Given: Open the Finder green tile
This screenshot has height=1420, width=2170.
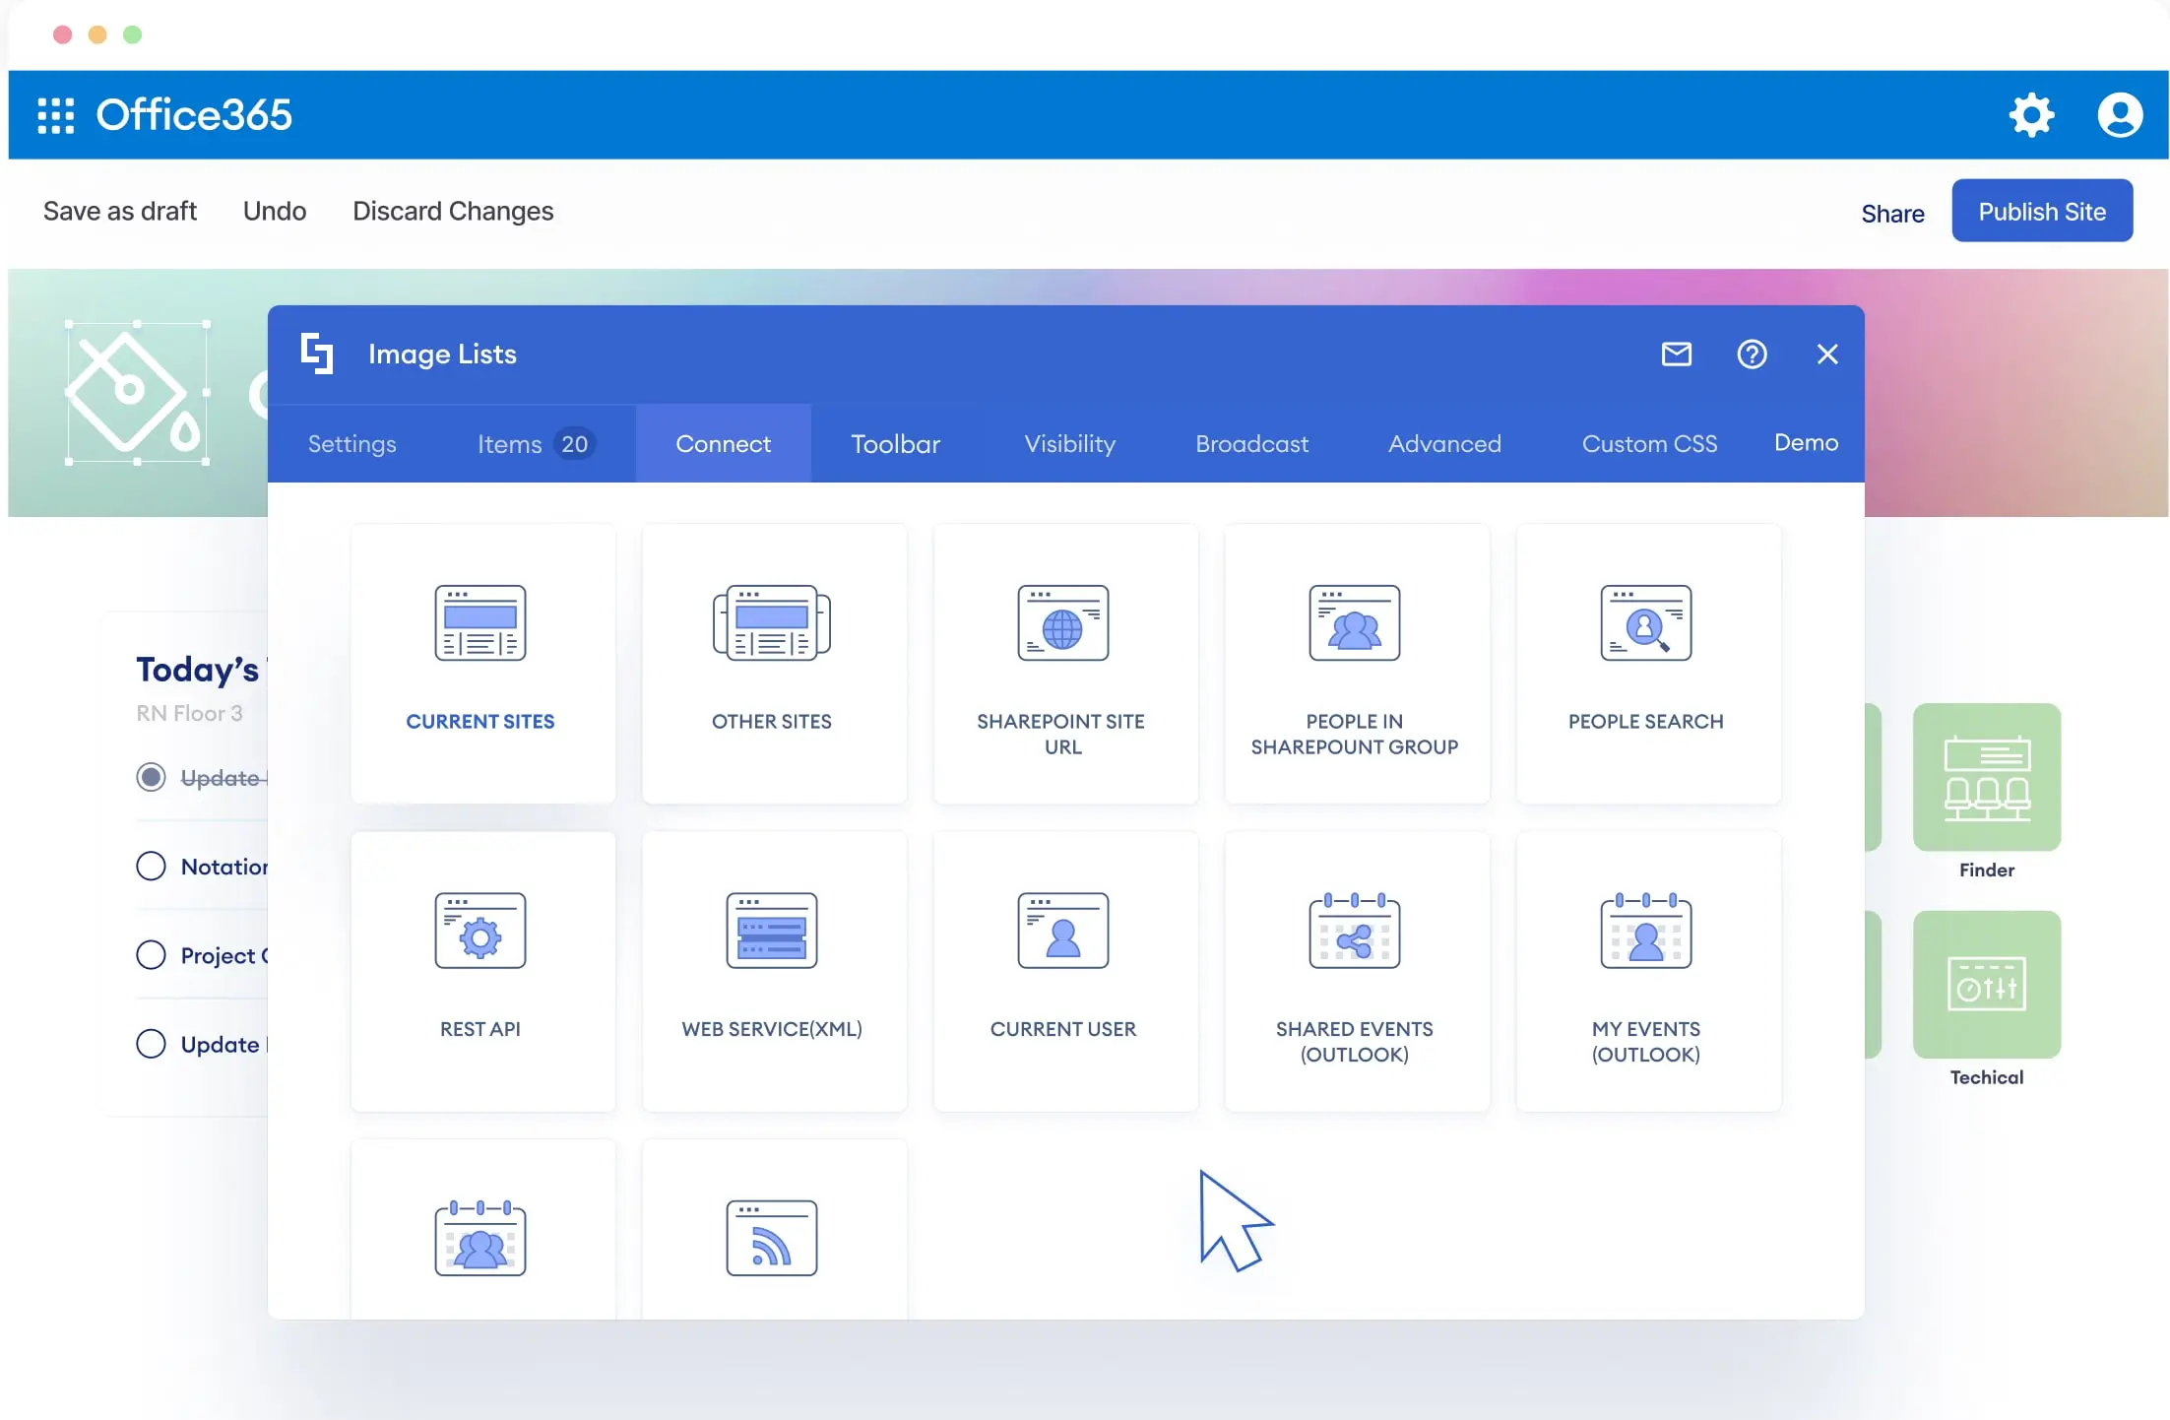Looking at the screenshot, I should [x=1986, y=778].
